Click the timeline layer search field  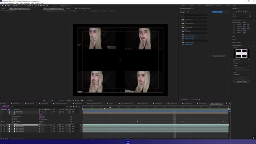pos(38,106)
